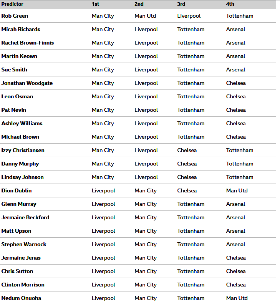This screenshot has height=303, width=280.
Task: Click Rachel Brown-Finnis name cell
Action: (28, 43)
